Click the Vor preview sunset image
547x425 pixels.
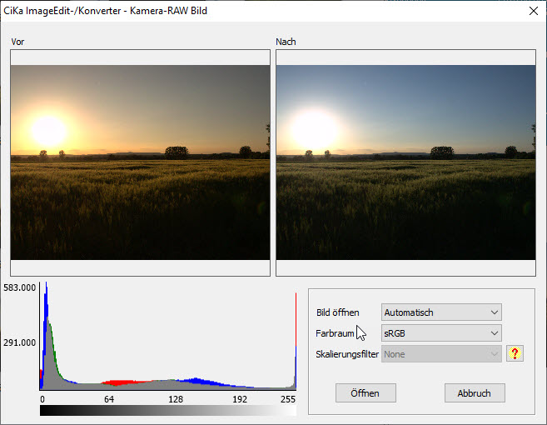(x=140, y=162)
